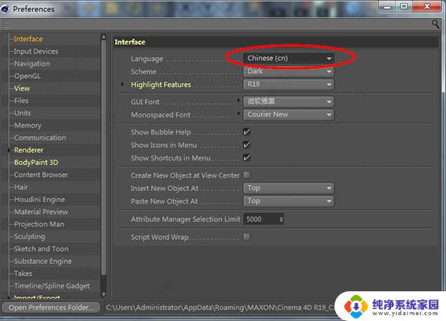Select the Renderer category
Viewport: 446px width, 321px height.
(29, 150)
